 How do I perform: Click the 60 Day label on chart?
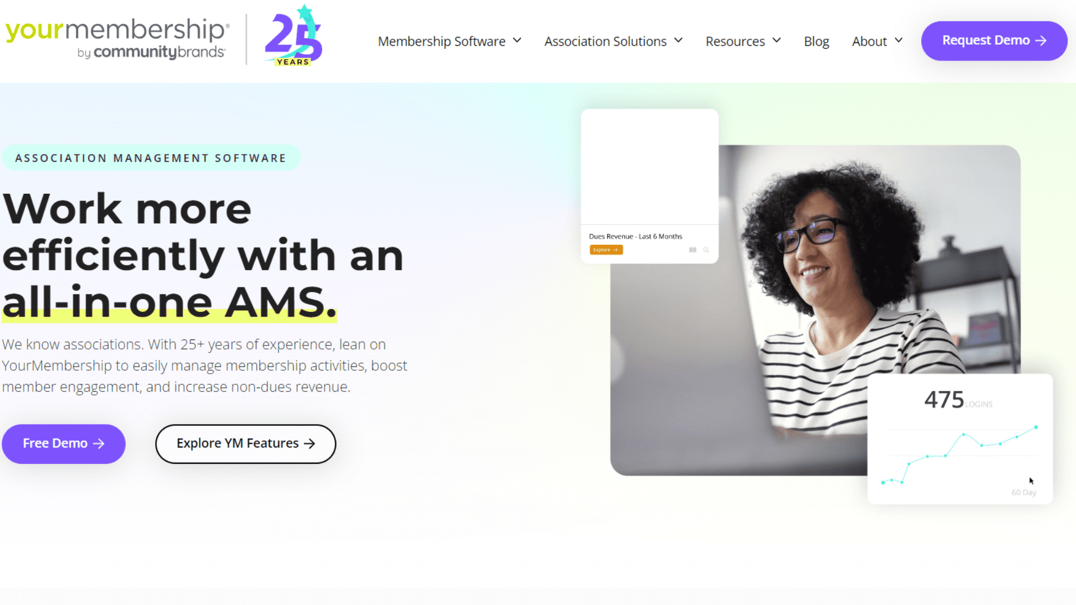pos(1024,492)
